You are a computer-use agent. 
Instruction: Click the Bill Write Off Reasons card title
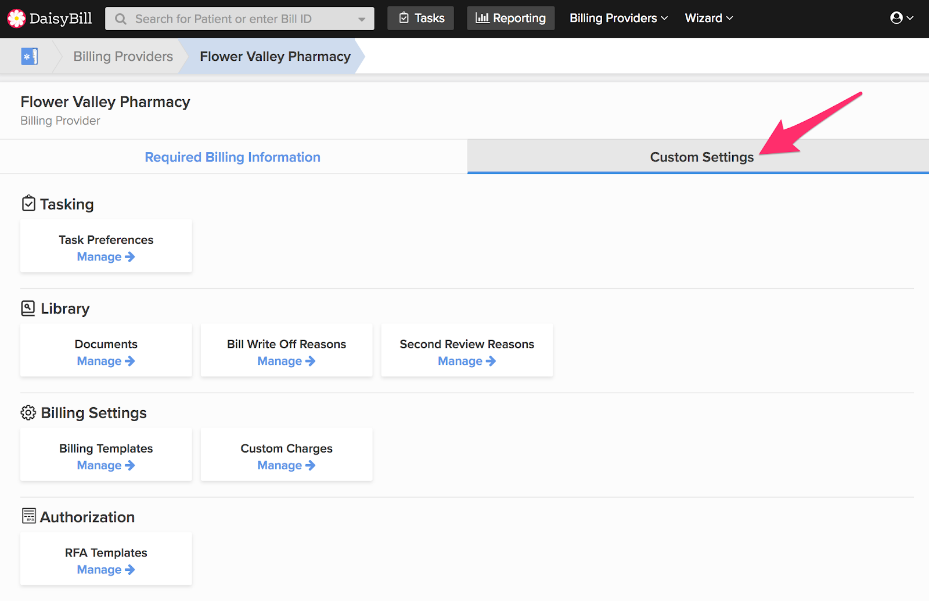(287, 344)
